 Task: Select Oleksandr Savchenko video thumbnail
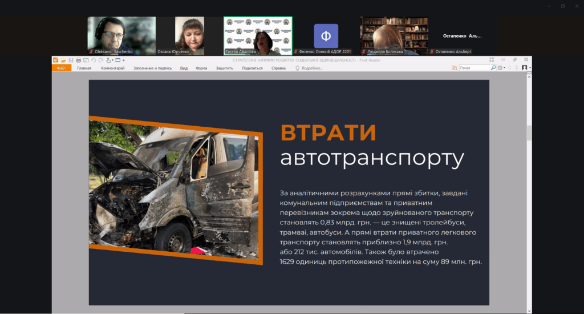(121, 35)
